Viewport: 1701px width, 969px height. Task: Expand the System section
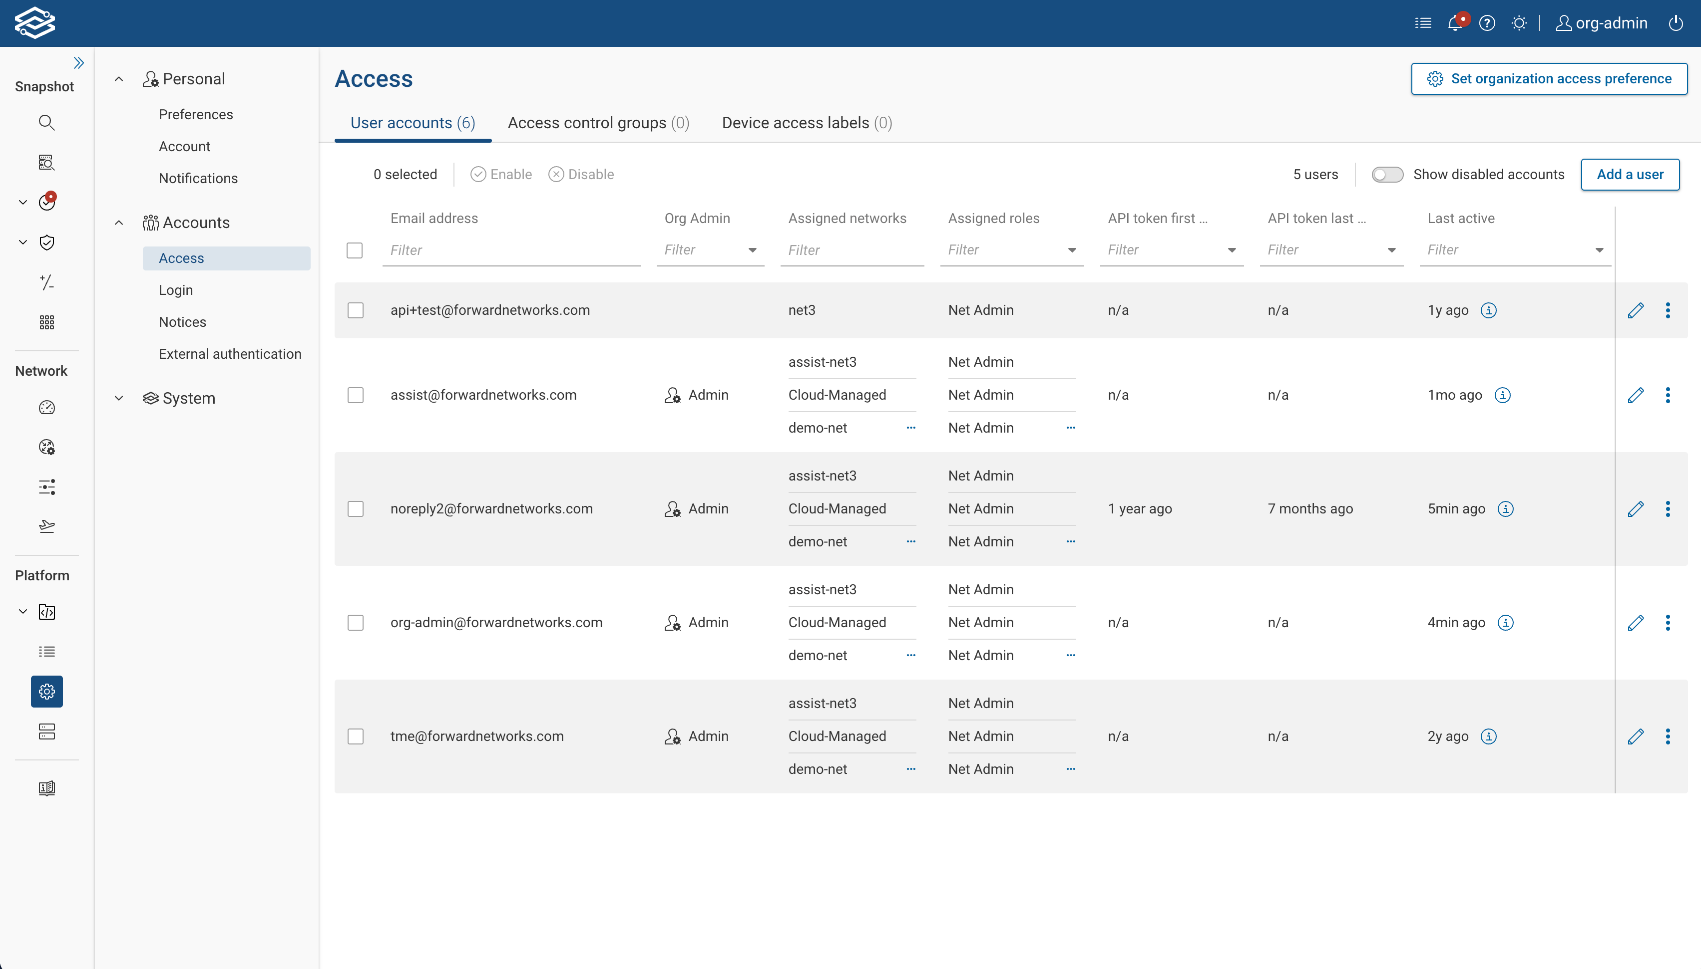[x=118, y=399]
